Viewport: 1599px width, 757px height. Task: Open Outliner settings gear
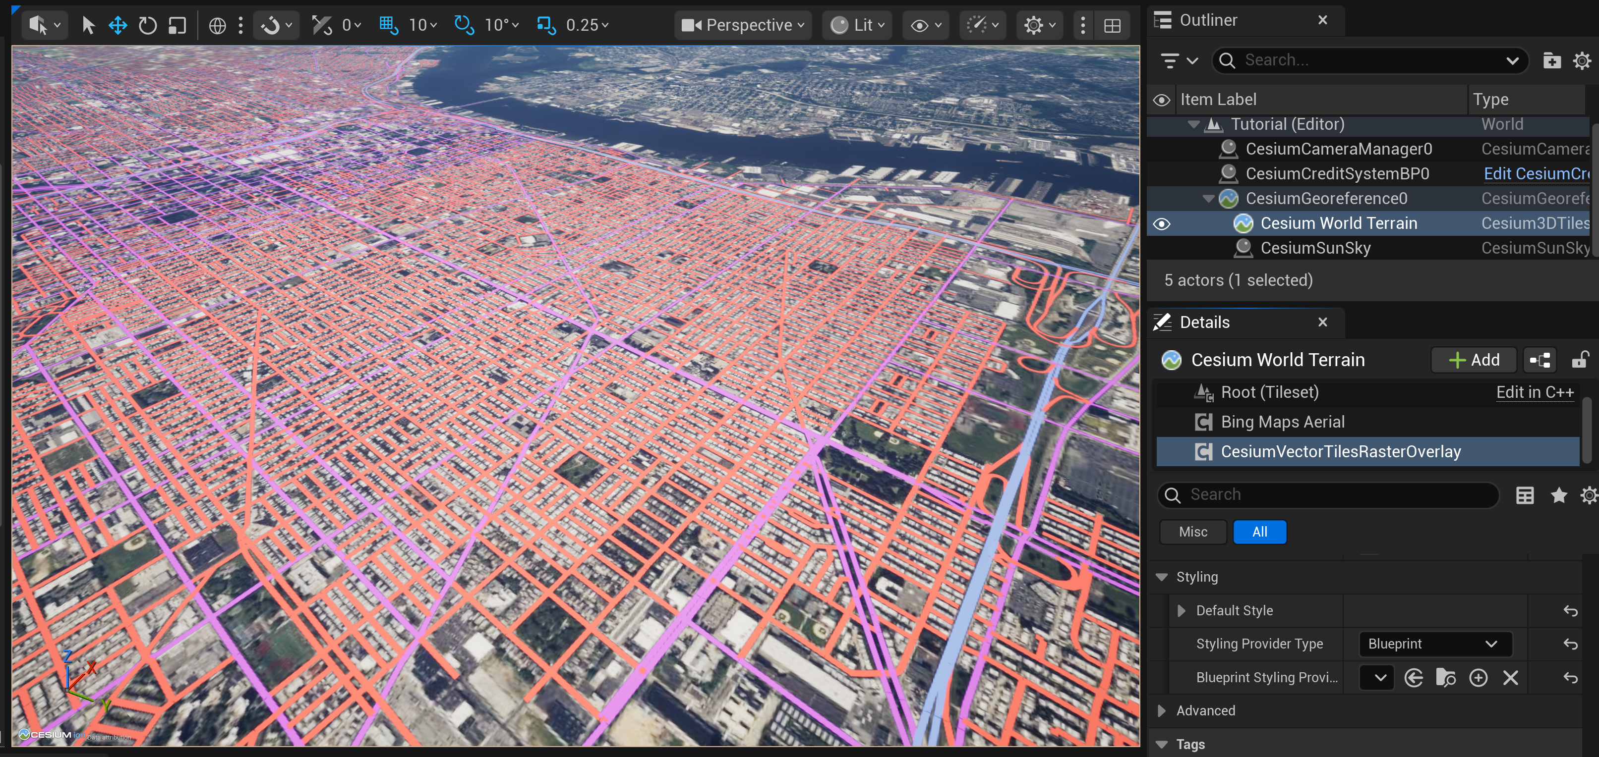(x=1582, y=61)
